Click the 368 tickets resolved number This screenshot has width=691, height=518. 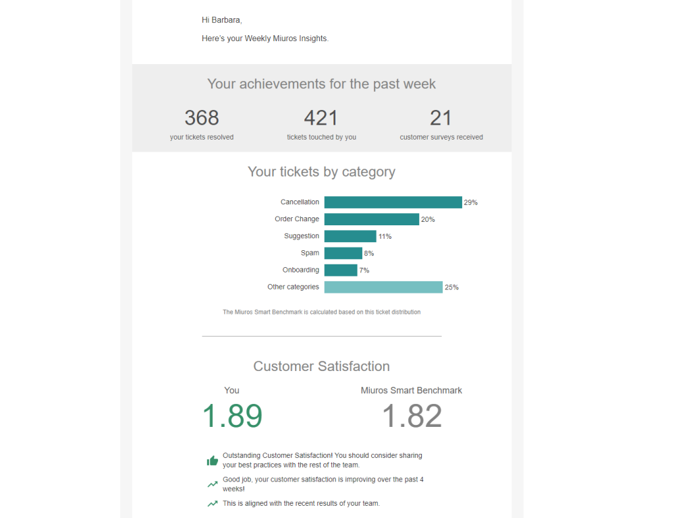point(202,118)
